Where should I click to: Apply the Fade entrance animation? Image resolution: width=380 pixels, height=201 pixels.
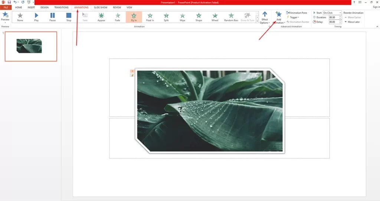[x=118, y=17]
